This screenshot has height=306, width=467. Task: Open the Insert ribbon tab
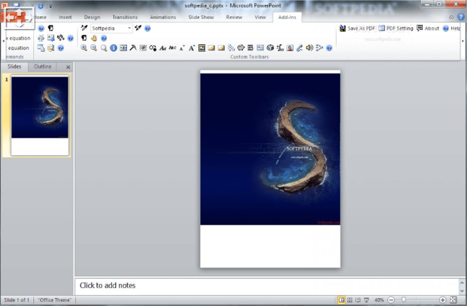coord(65,17)
